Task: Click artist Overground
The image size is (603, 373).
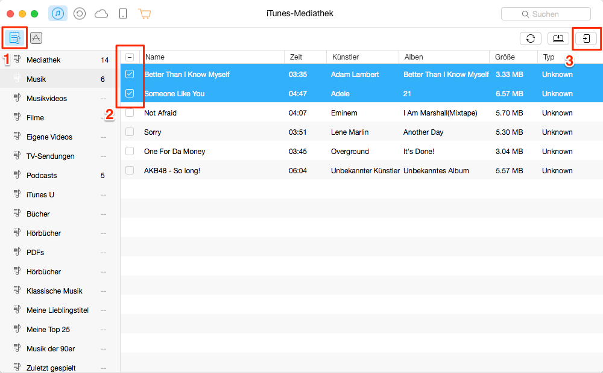Action: coord(350,152)
